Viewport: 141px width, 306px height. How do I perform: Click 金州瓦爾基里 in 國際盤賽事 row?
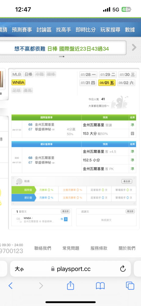pos(45,125)
